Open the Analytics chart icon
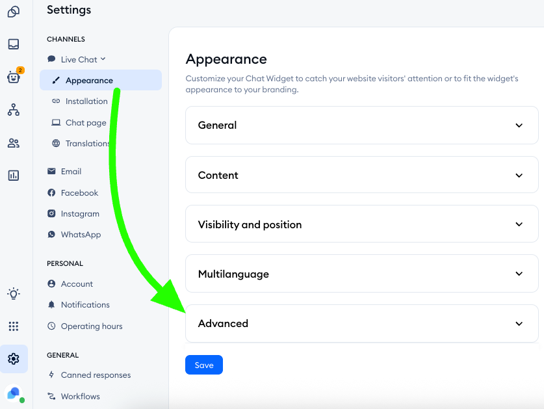The height and width of the screenshot is (409, 544). [x=14, y=176]
